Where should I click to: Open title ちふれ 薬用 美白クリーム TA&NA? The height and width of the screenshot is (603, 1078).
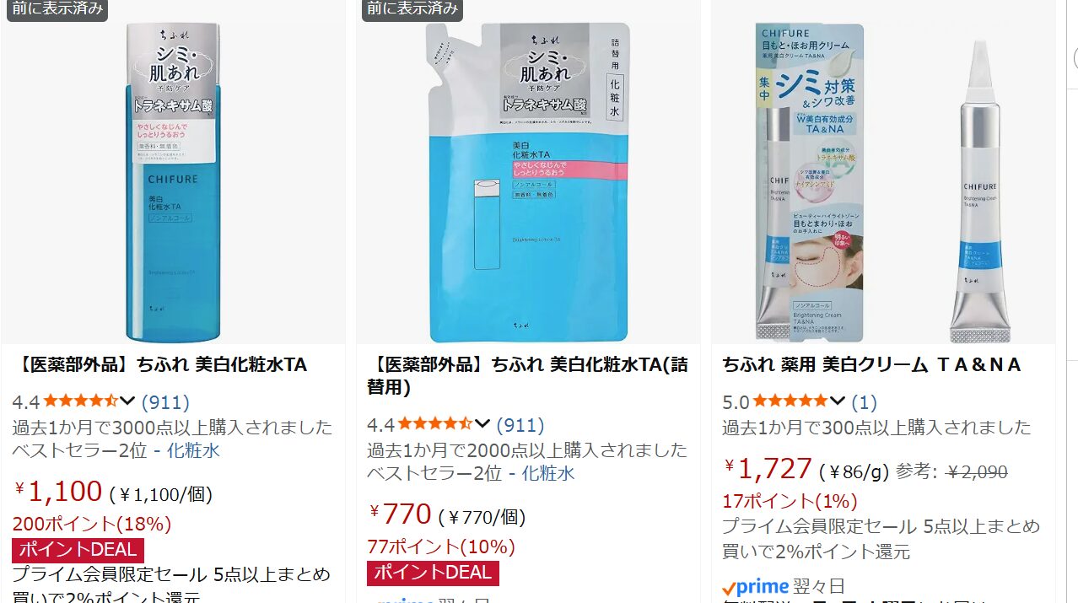point(872,365)
